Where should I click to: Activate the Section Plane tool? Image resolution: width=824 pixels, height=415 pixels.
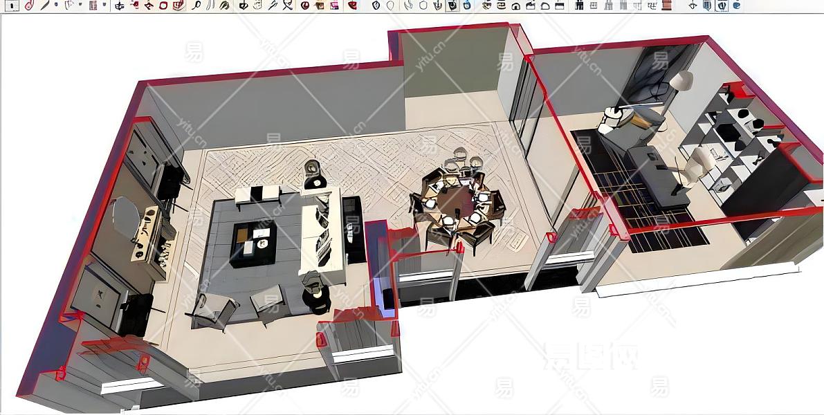(x=692, y=6)
